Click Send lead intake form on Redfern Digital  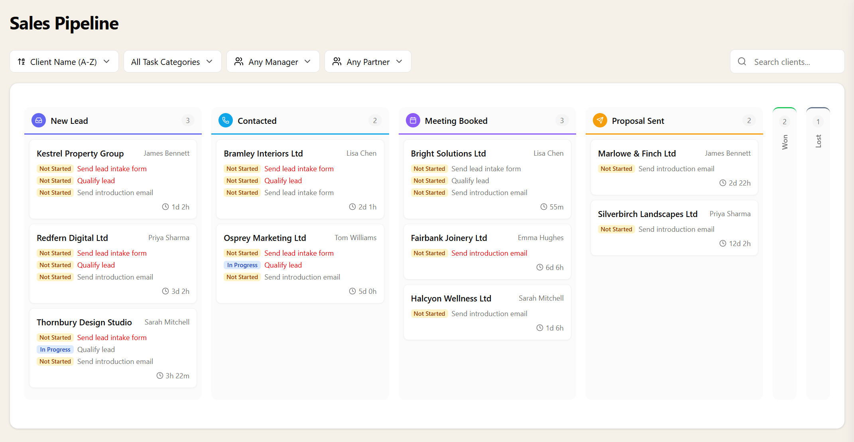tap(112, 253)
